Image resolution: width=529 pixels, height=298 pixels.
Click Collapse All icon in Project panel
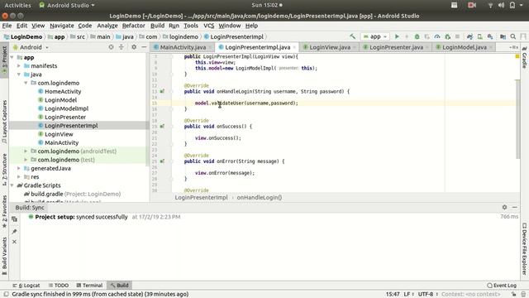122,47
